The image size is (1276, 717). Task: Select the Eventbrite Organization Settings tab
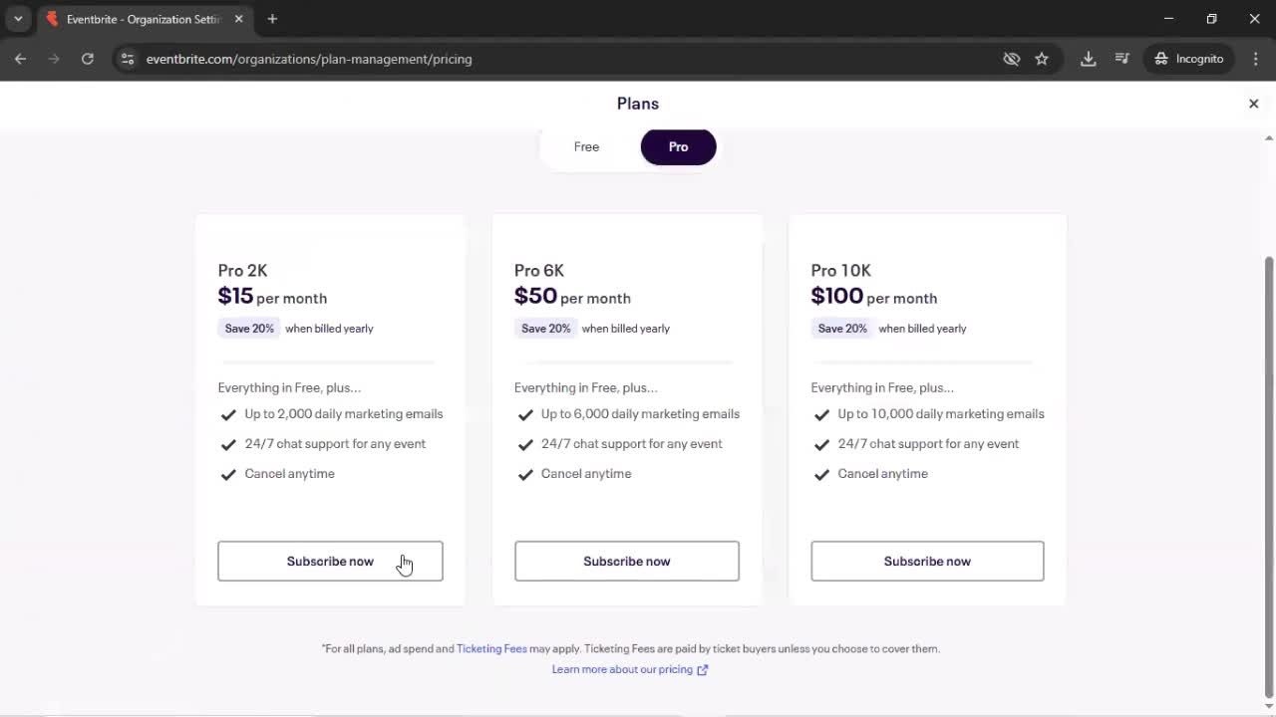(140, 19)
